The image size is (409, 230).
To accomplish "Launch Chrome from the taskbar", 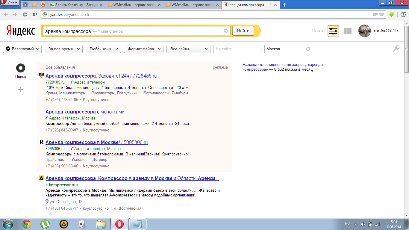I will pyautogui.click(x=27, y=224).
